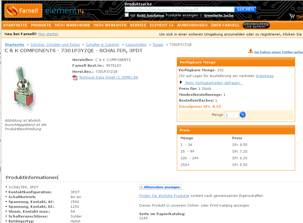303x223 pixels.
Task: Click the element14 logo
Action: point(64,11)
